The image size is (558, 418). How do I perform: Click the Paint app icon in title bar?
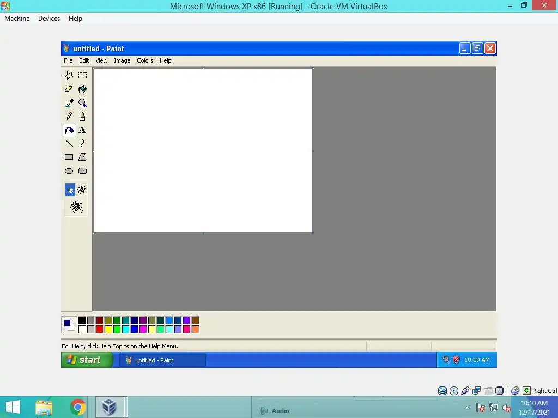[66, 48]
